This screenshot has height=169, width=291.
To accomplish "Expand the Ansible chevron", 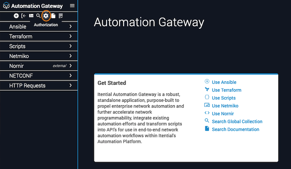I will pos(70,27).
